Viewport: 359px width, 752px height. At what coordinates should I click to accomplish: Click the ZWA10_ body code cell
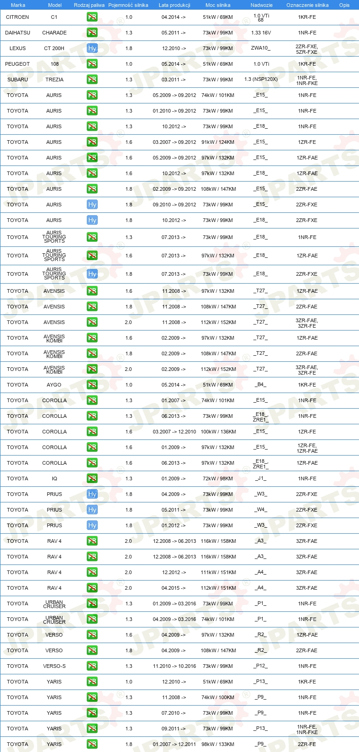pos(261,48)
